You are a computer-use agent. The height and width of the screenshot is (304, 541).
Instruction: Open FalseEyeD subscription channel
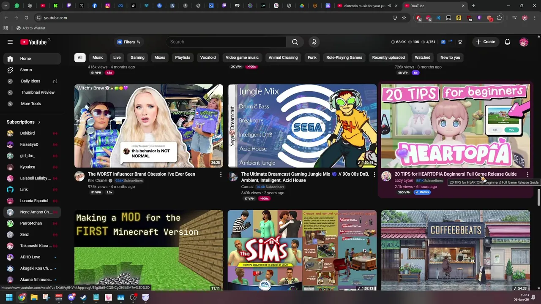[x=32, y=144]
